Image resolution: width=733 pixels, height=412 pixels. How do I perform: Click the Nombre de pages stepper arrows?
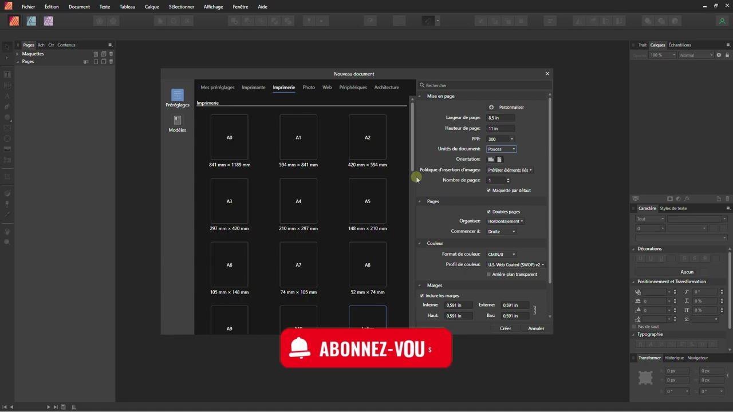508,180
